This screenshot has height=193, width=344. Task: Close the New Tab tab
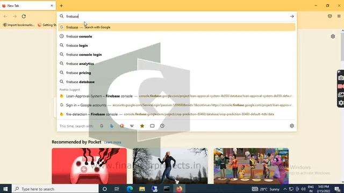point(52,6)
